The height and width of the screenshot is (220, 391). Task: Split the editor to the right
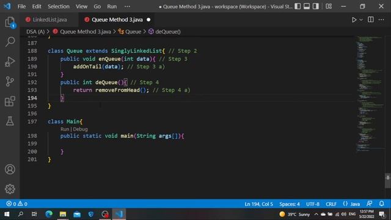tap(371, 20)
